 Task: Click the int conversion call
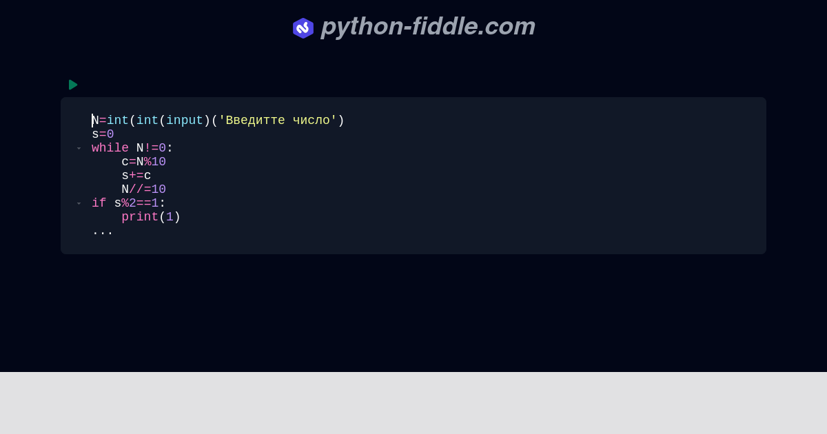117,120
